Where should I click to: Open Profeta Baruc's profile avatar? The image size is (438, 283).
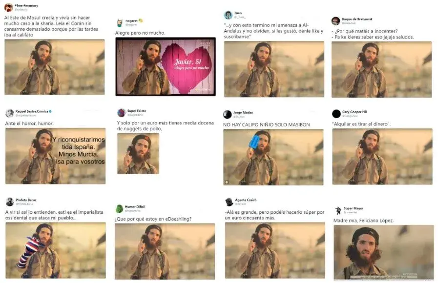click(10, 202)
